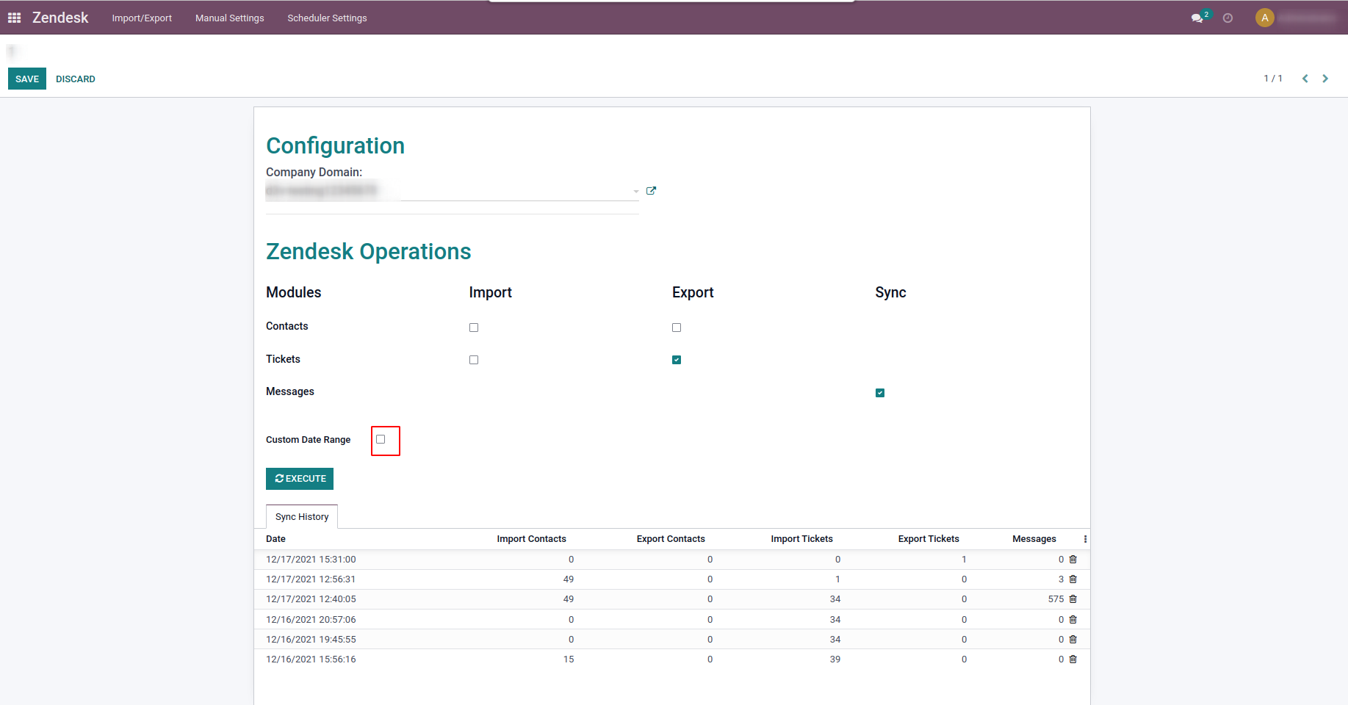1348x705 pixels.
Task: Open the 12/17/2021 12:56:31 history row
Action: 672,579
